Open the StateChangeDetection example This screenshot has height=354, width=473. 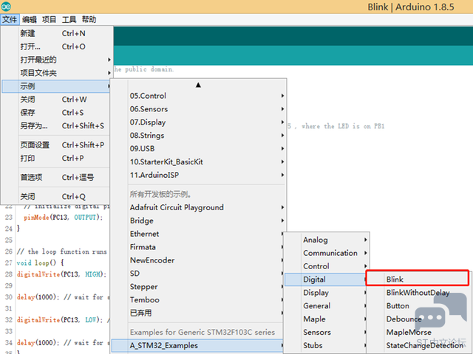tap(418, 346)
